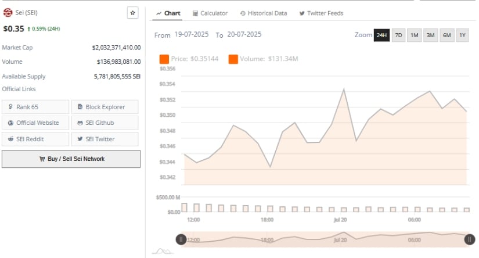The image size is (479, 258).
Task: Click the Twitter bird icon beside SEI Twitter
Action: click(80, 139)
